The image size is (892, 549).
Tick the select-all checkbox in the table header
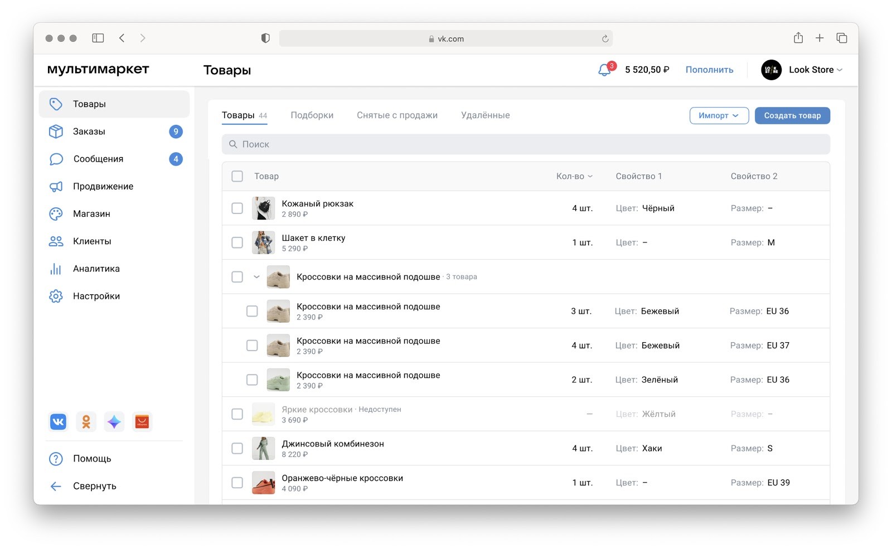click(237, 176)
